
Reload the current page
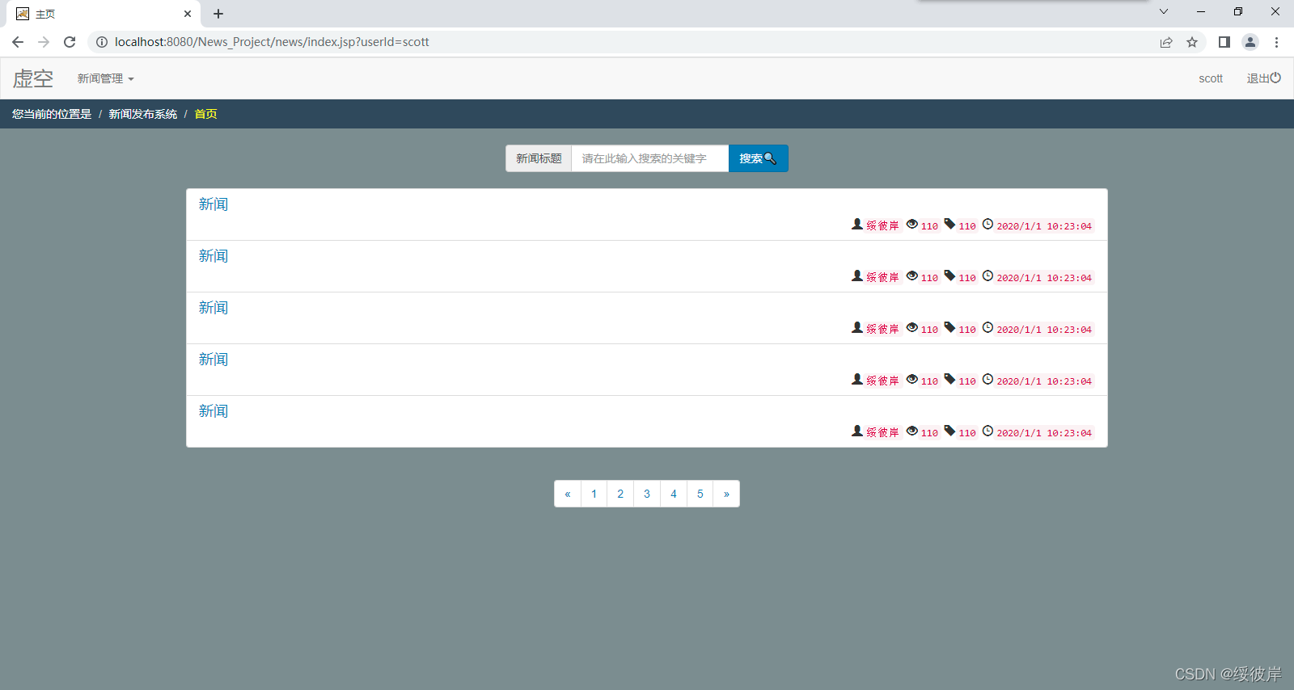tap(70, 42)
